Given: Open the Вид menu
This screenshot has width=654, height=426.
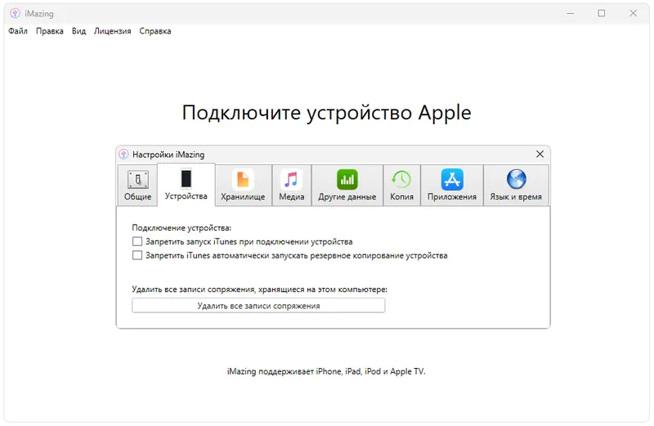Looking at the screenshot, I should point(78,31).
